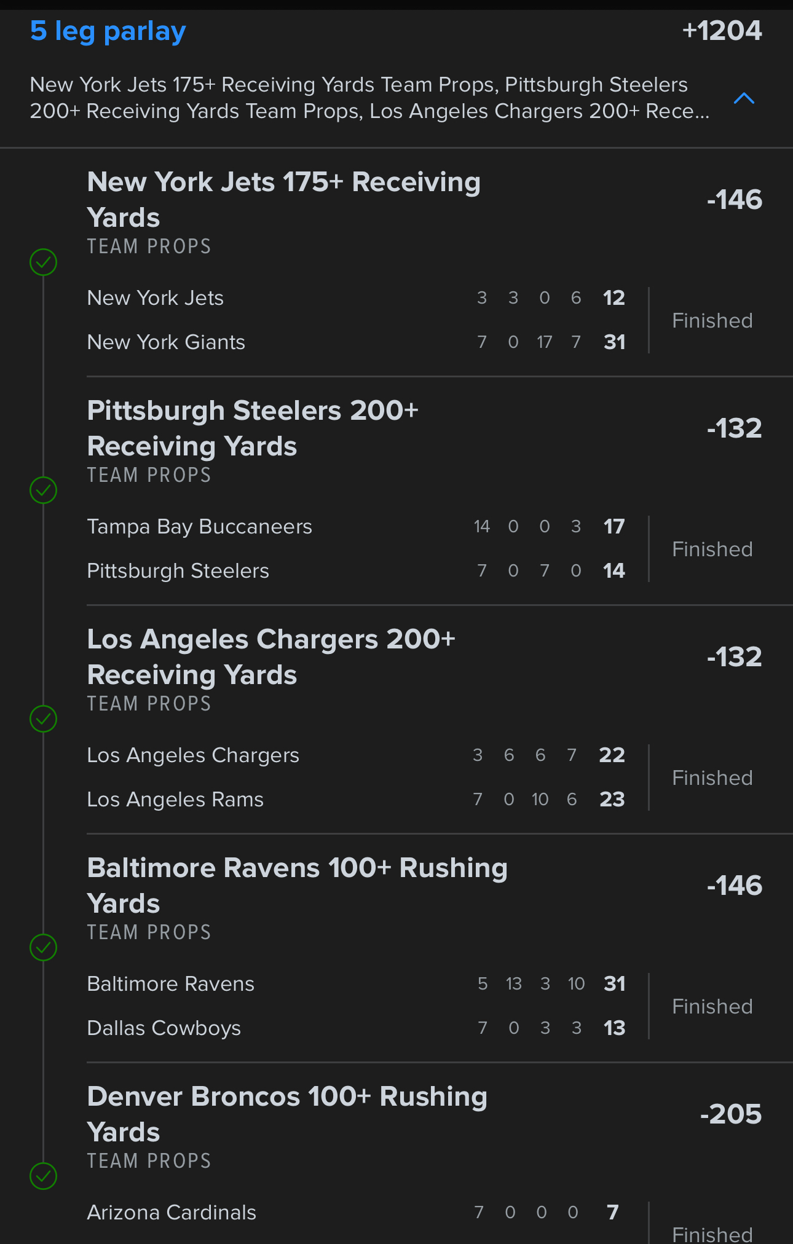Viewport: 793px width, 1244px height.
Task: Click the green checkmark beside Ravens leg
Action: point(44,948)
